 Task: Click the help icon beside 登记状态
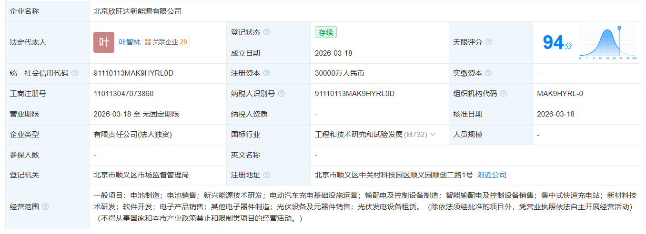[266, 32]
